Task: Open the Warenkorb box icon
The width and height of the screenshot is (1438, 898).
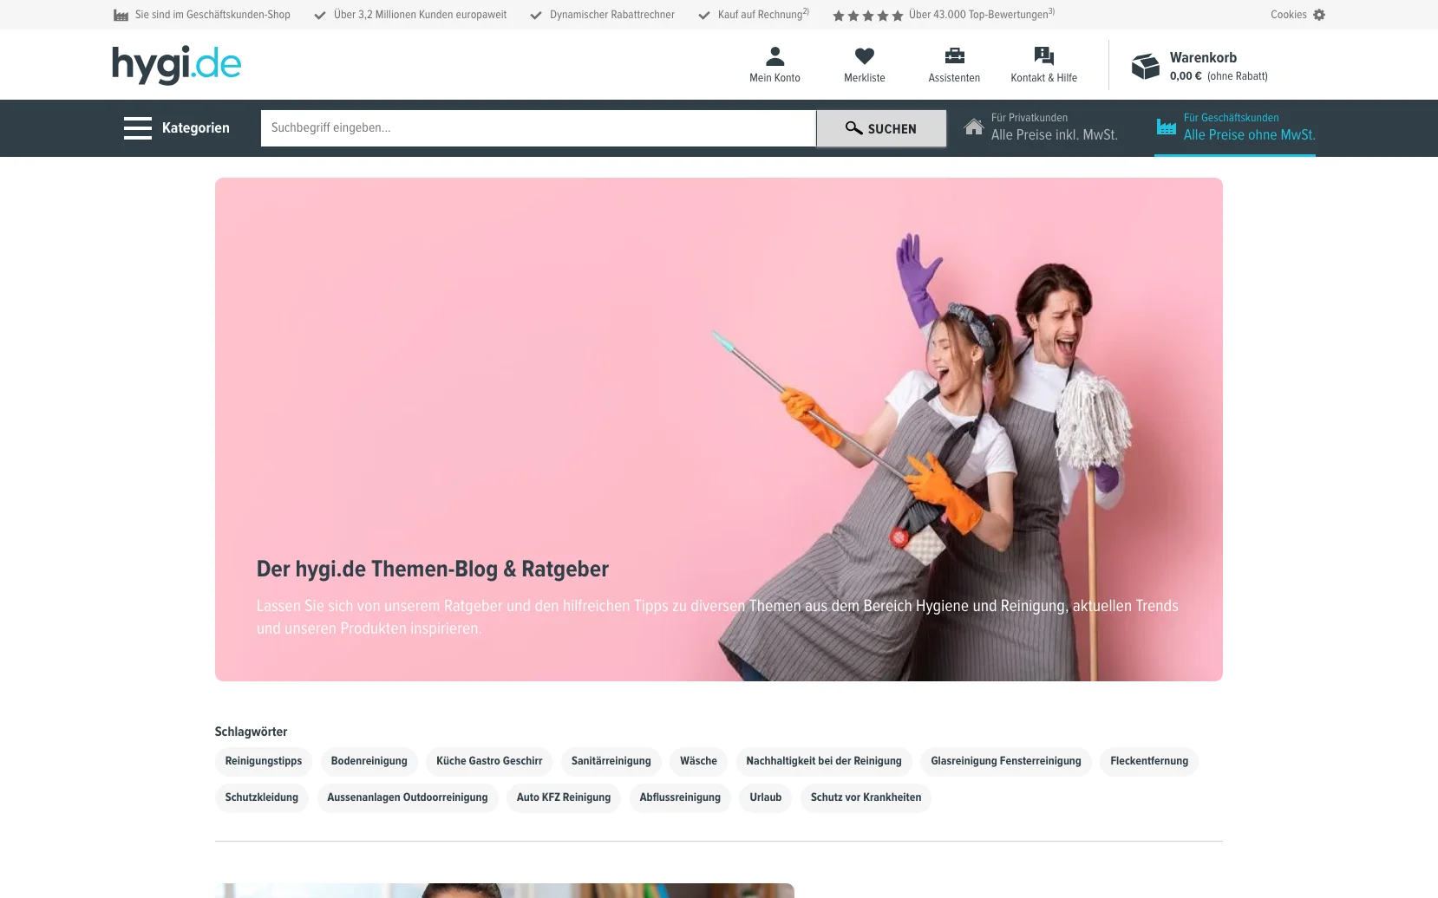Action: [x=1146, y=66]
